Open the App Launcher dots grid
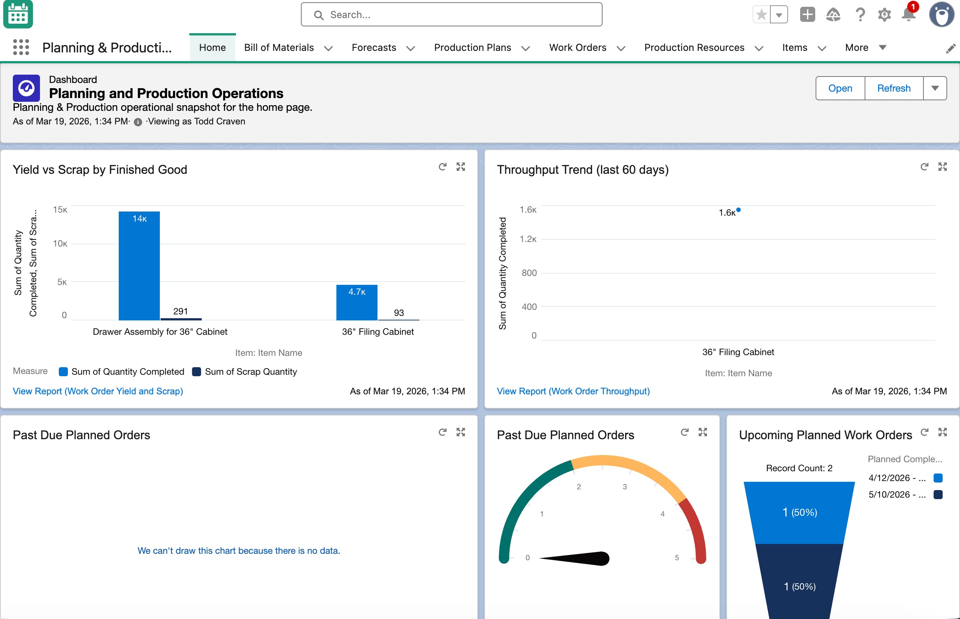This screenshot has height=619, width=960. tap(21, 47)
